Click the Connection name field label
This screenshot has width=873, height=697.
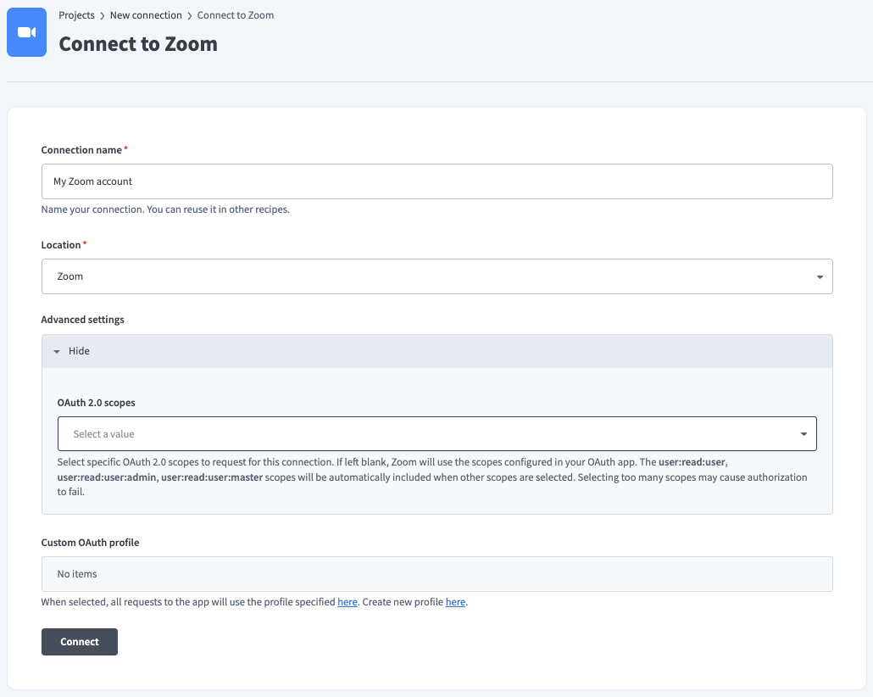(x=81, y=150)
